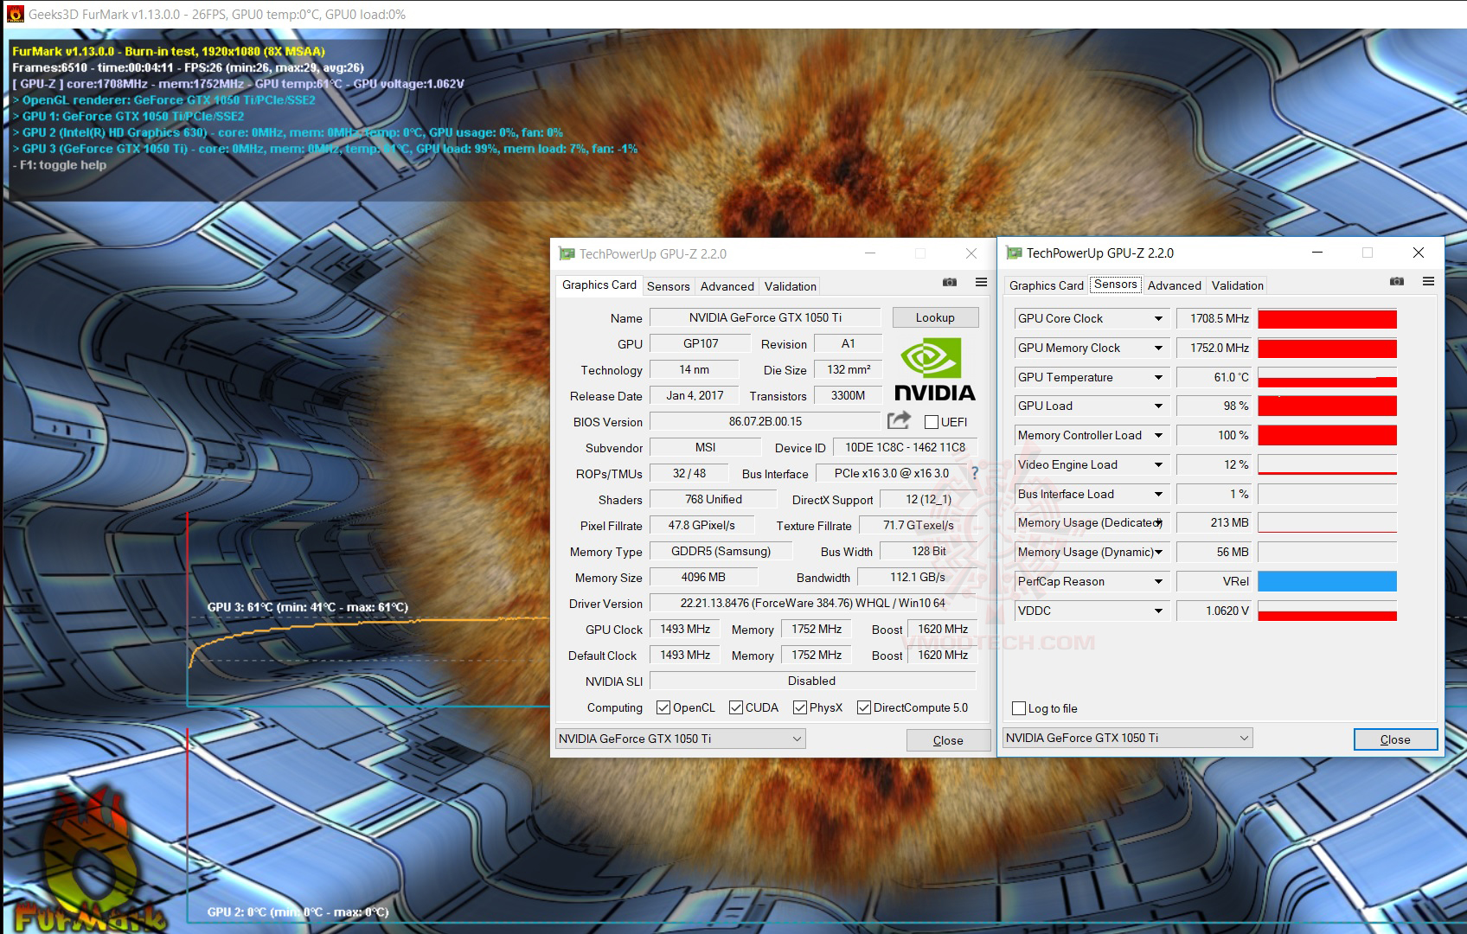Click the Lookup button
This screenshot has width=1467, height=934.
pyautogui.click(x=935, y=317)
